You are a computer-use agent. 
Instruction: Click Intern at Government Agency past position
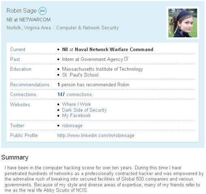(x=92, y=59)
